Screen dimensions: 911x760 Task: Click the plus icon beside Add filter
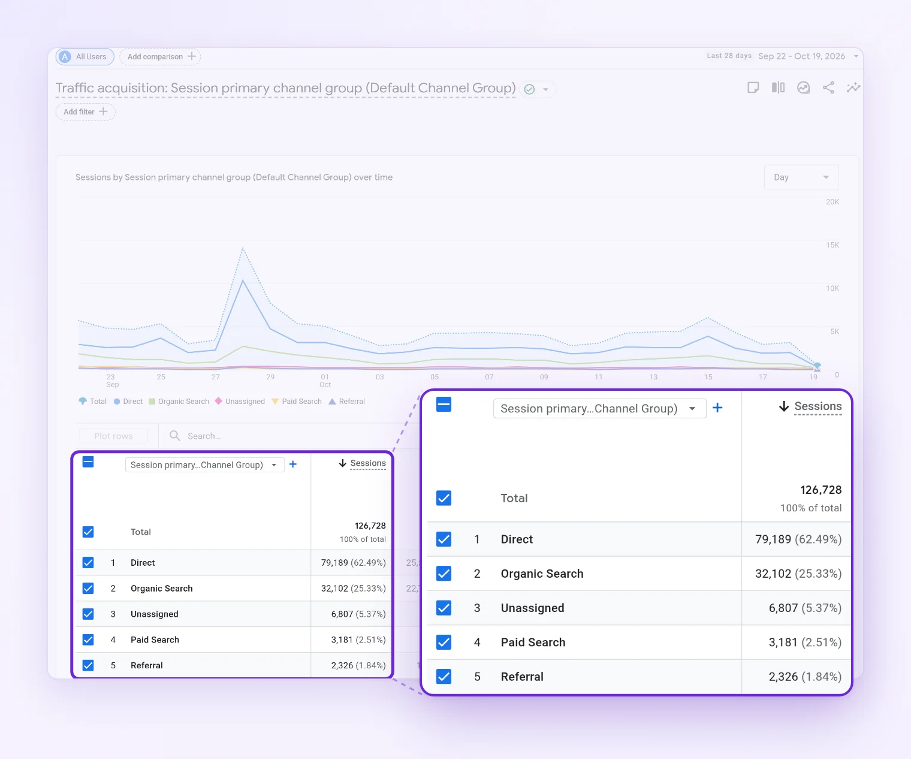[103, 111]
